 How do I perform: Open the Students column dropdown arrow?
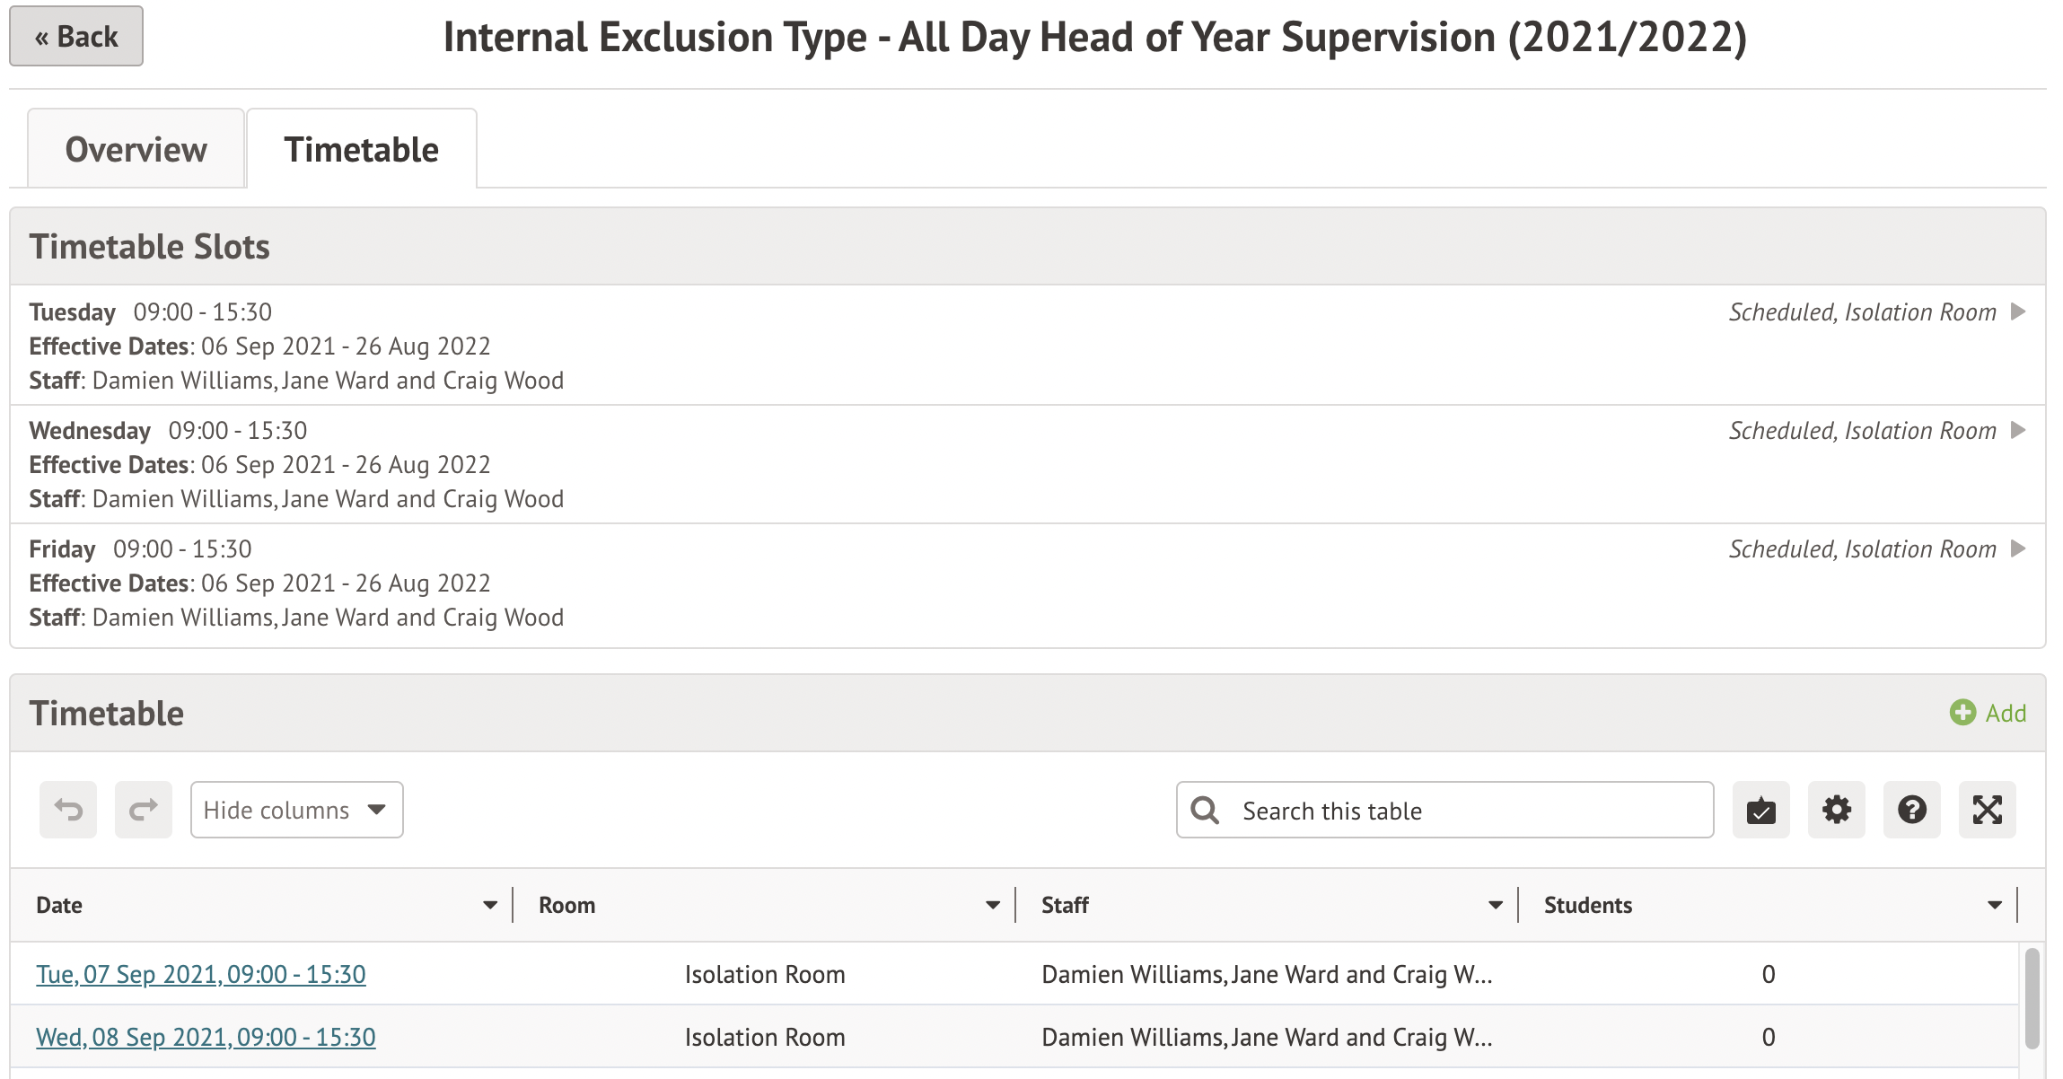coord(1995,905)
